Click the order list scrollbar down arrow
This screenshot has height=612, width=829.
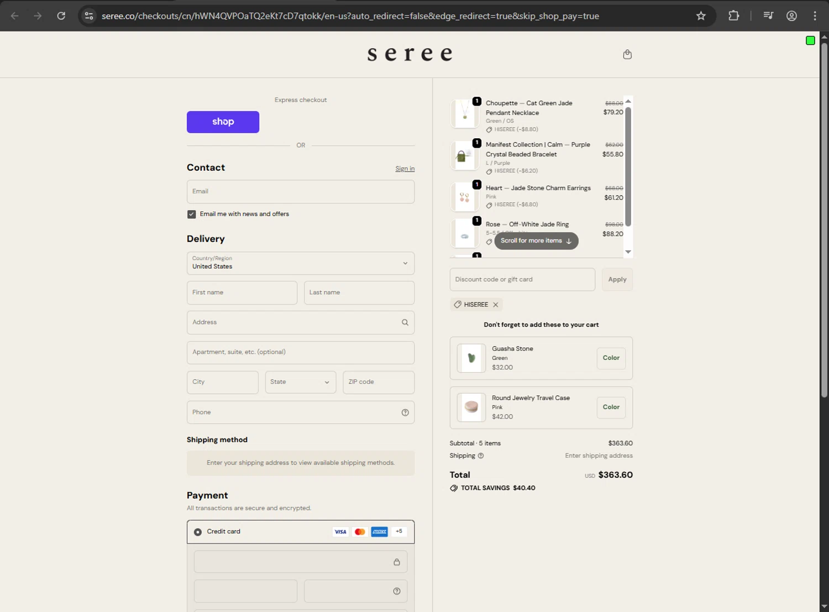coord(628,252)
